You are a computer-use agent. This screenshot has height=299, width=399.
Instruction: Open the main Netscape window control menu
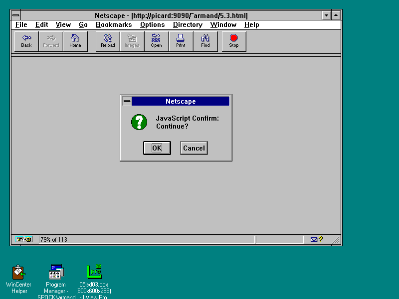click(x=16, y=15)
